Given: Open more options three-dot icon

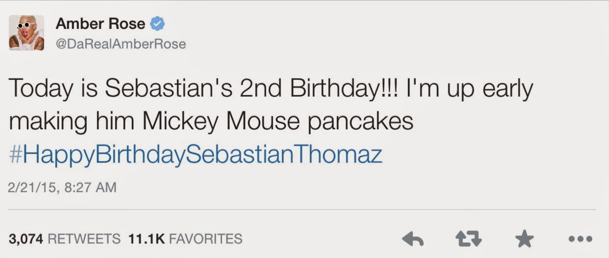Looking at the screenshot, I should point(581,240).
